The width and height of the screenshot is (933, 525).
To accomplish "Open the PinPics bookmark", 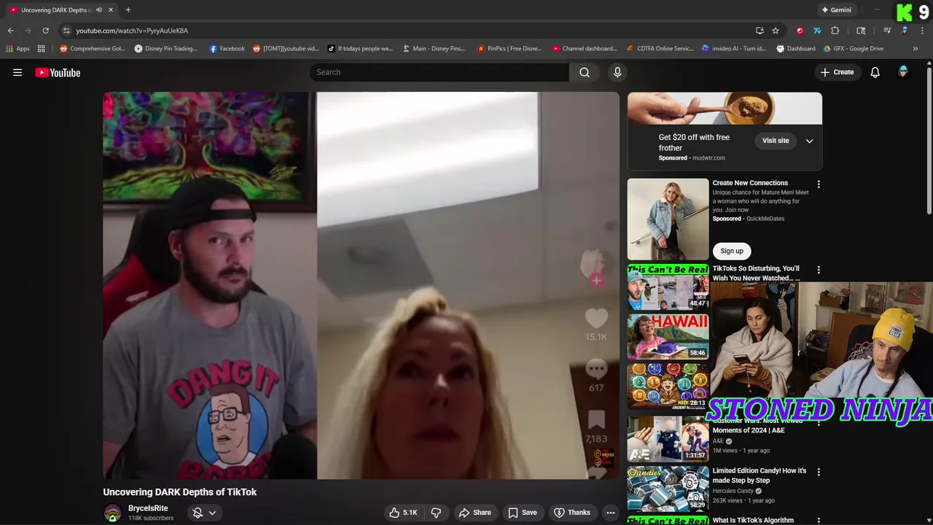I will (x=510, y=49).
